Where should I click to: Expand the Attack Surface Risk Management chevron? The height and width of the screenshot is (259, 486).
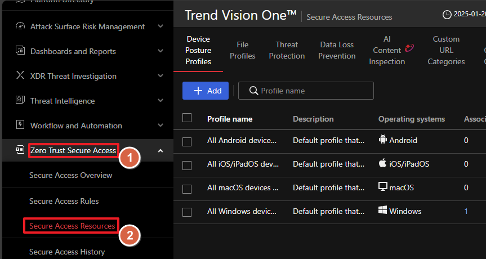tap(160, 26)
